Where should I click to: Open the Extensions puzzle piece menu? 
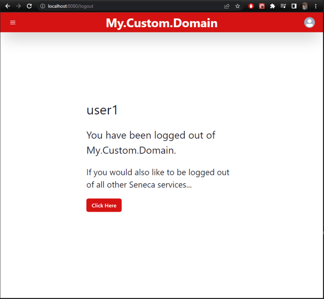[x=272, y=6]
